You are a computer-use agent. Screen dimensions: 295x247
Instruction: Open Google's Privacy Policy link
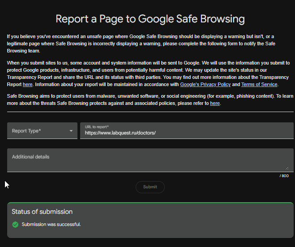coord(205,84)
